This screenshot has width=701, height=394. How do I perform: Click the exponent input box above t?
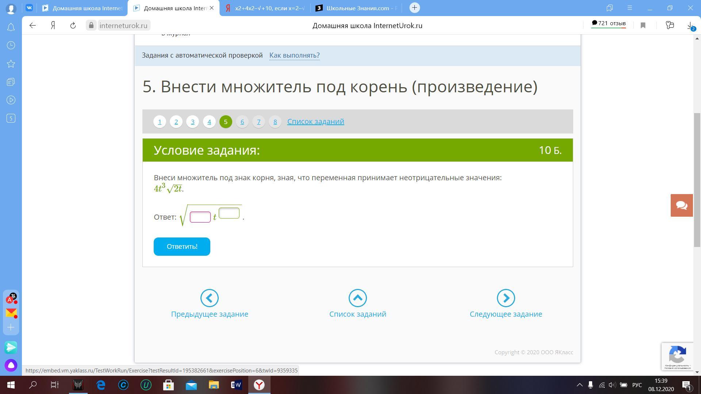coord(229,213)
